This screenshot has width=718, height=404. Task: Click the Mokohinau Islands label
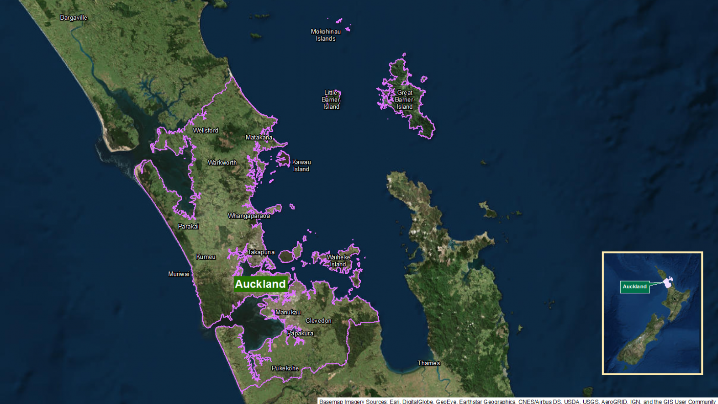(x=326, y=35)
